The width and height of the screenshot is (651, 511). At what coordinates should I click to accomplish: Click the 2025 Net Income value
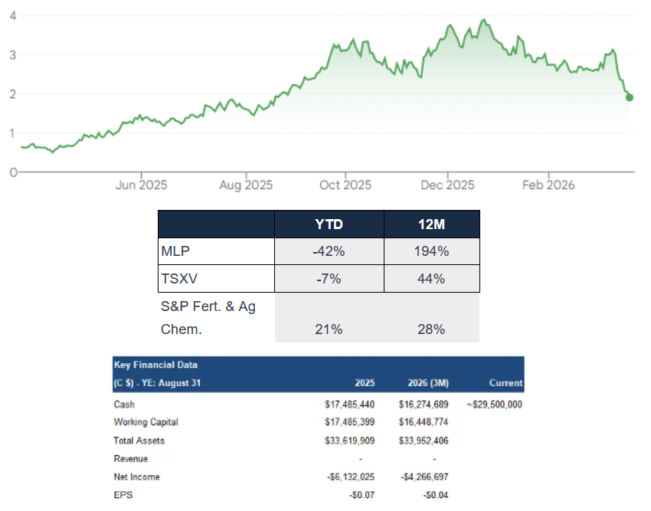coord(350,477)
